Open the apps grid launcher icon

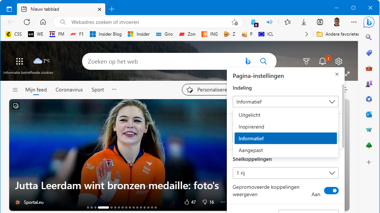(20, 61)
